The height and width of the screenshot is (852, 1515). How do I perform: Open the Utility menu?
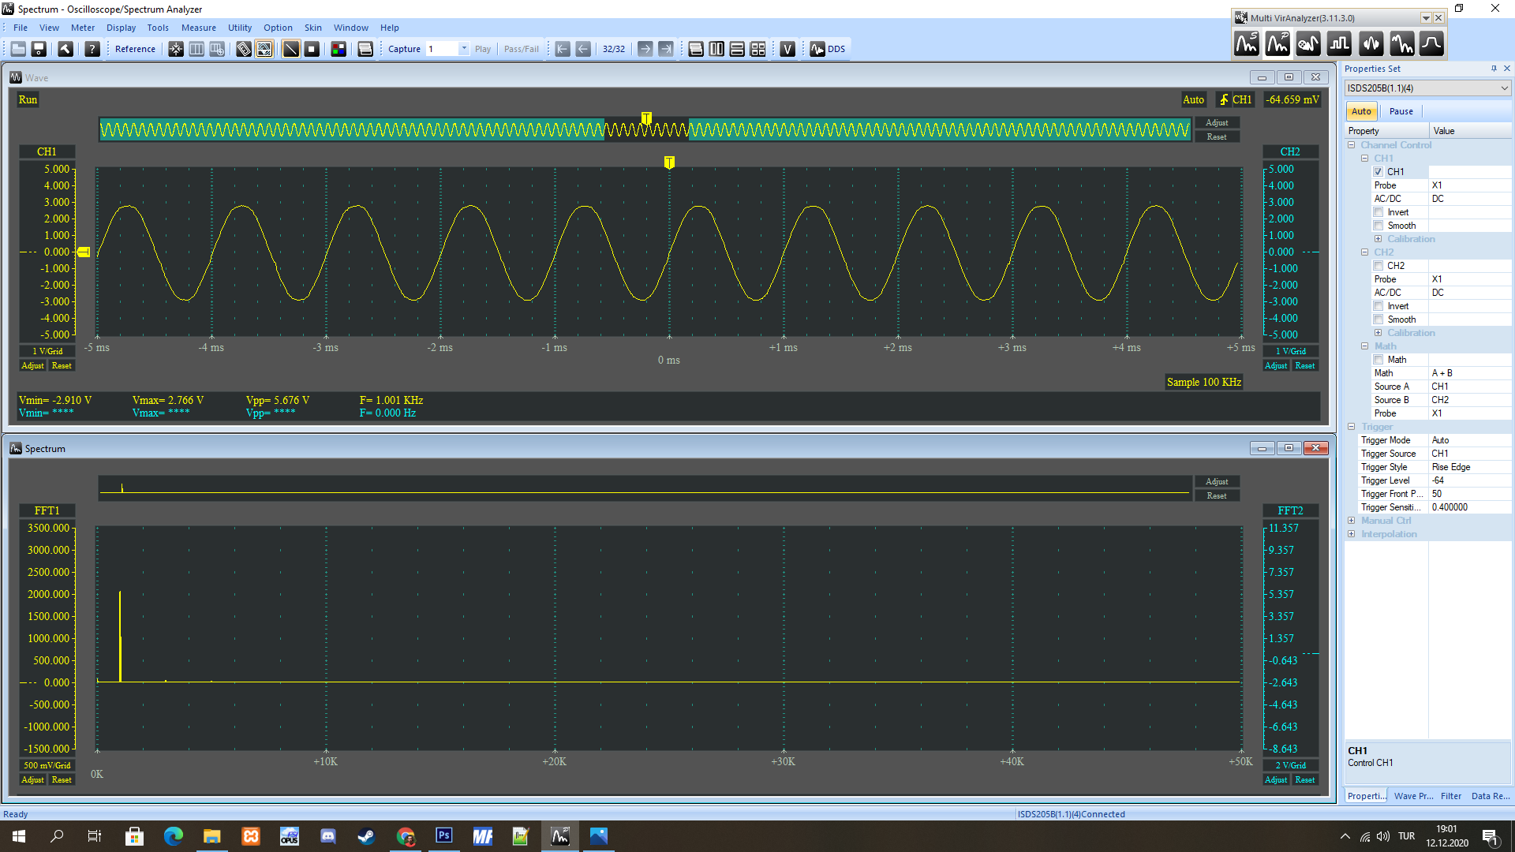[240, 28]
